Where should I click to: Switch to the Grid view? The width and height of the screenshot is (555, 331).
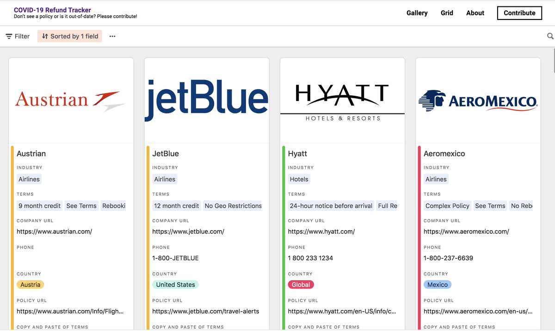(447, 13)
